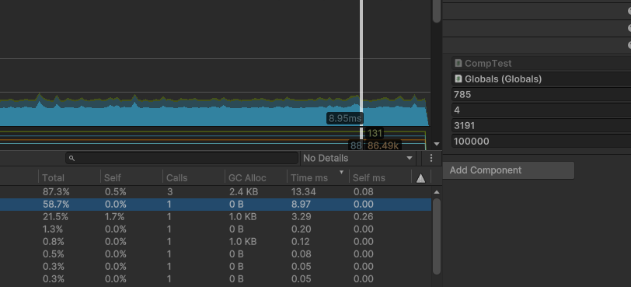
Task: Select the row with 13.34 ms time
Action: tap(216, 192)
